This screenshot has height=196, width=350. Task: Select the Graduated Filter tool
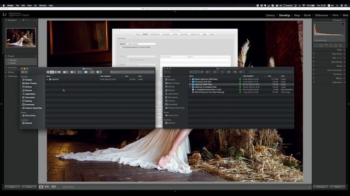[331, 45]
